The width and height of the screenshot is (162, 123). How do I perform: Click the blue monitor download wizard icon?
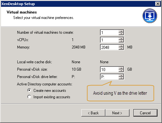pos(150,16)
